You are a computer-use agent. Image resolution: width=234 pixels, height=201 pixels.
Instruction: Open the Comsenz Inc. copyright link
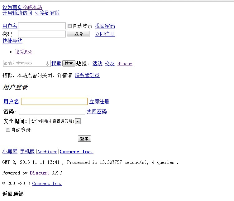[47, 184]
